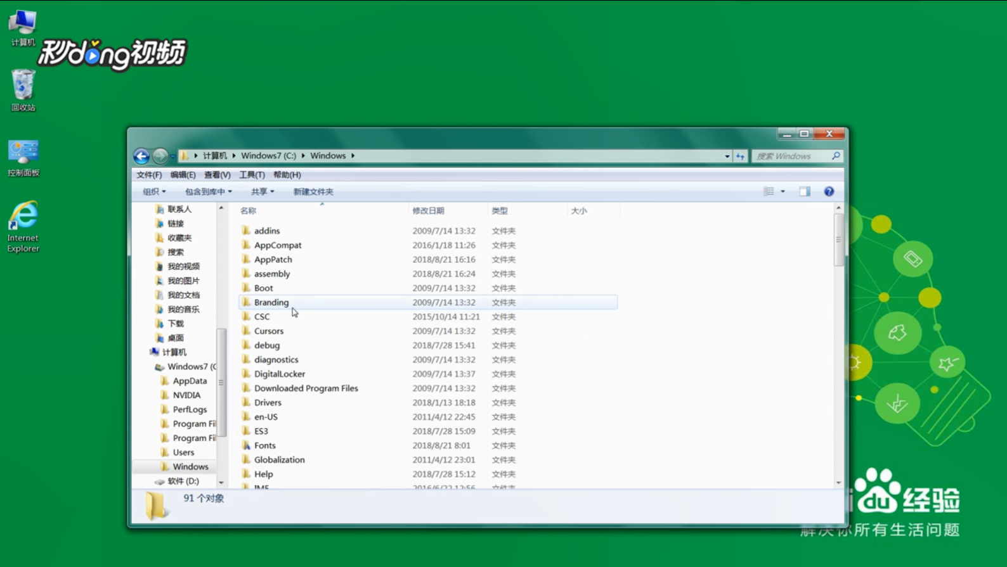Select the en-US folder name
1007x567 pixels.
click(x=266, y=417)
